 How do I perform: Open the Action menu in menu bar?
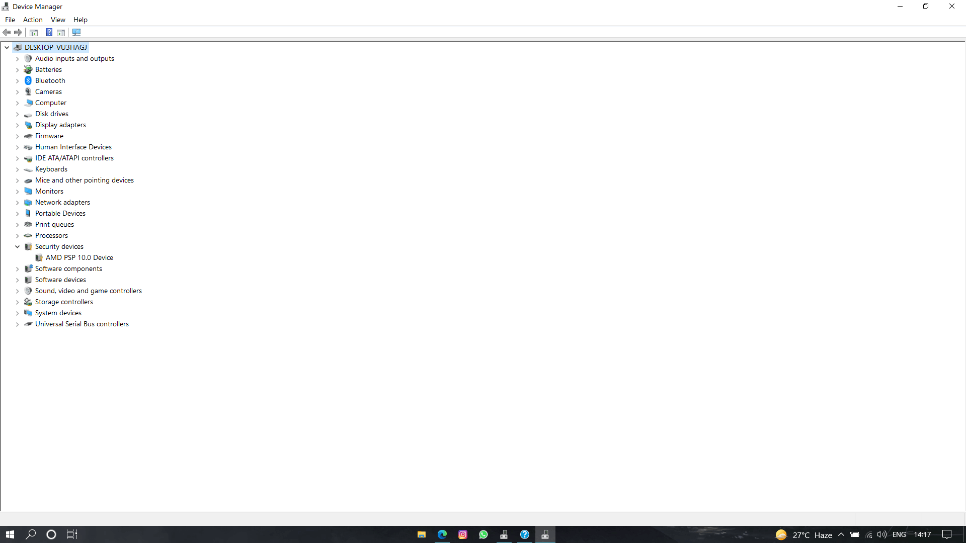pos(33,19)
